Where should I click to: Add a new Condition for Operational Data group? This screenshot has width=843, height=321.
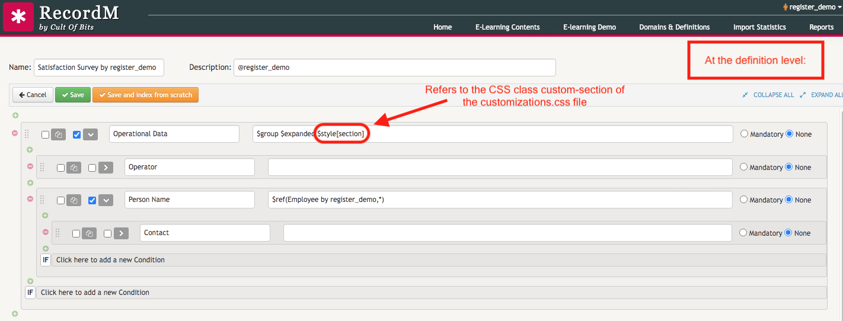pyautogui.click(x=431, y=293)
